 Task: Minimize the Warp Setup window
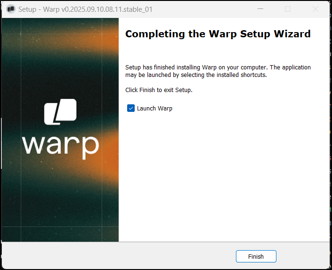point(260,9)
